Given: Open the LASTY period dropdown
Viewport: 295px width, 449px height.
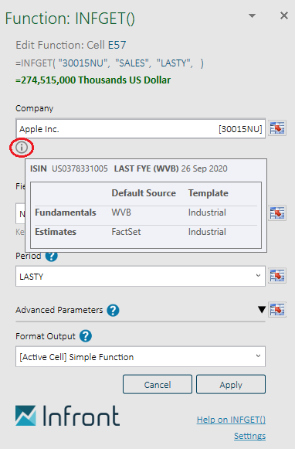Looking at the screenshot, I should 141,276.
